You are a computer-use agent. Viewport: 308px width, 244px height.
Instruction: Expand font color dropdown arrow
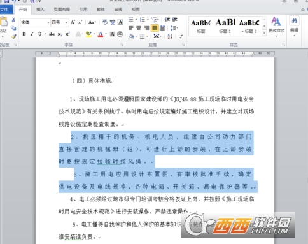[106, 34]
